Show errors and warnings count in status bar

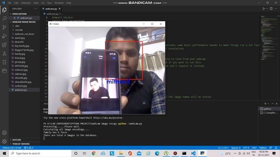28,148
